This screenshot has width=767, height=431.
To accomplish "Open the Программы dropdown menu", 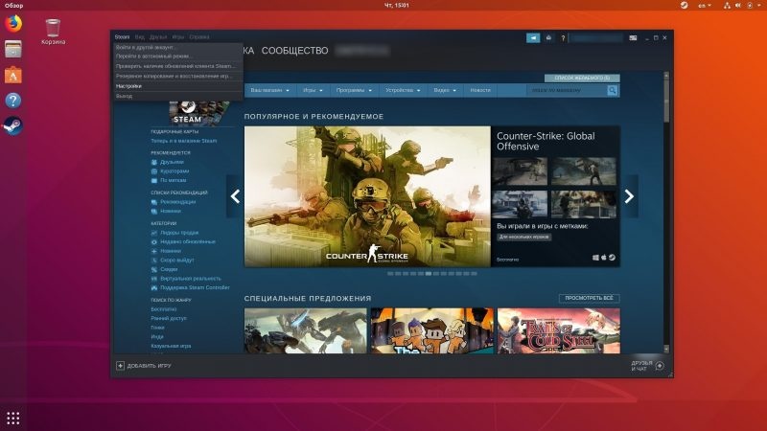I will 355,90.
